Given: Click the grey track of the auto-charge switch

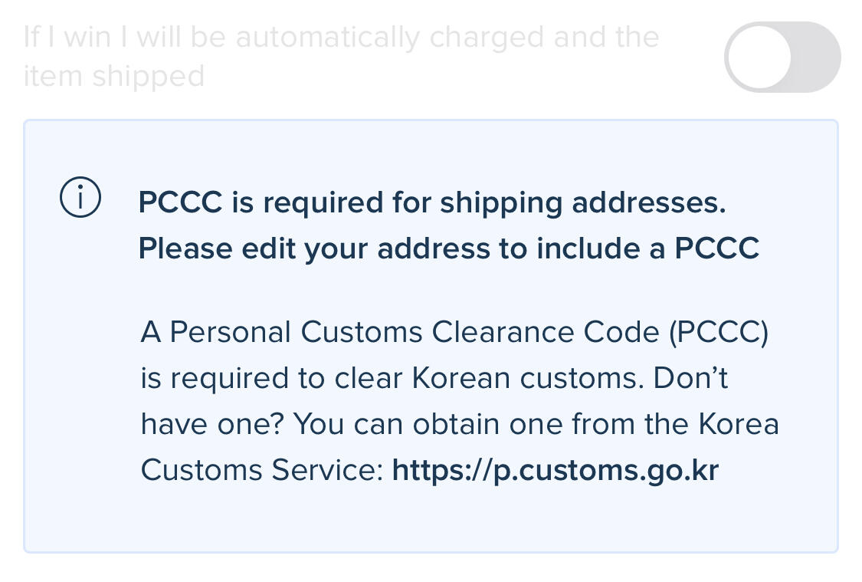Looking at the screenshot, I should [816, 58].
